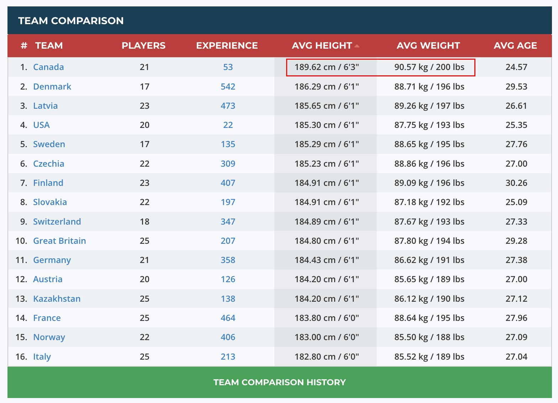Select Denmark's average age 29.53

(x=516, y=87)
